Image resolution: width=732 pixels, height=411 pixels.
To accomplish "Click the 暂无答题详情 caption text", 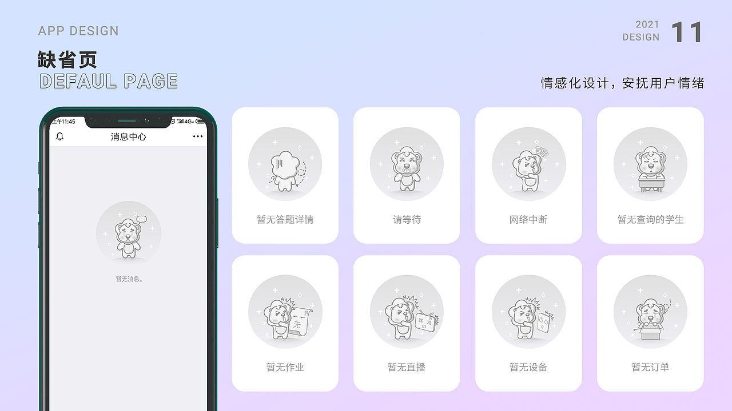I will point(285,220).
